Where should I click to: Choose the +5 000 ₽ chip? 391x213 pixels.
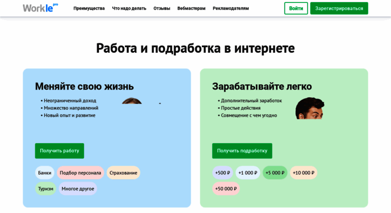pyautogui.click(x=275, y=173)
